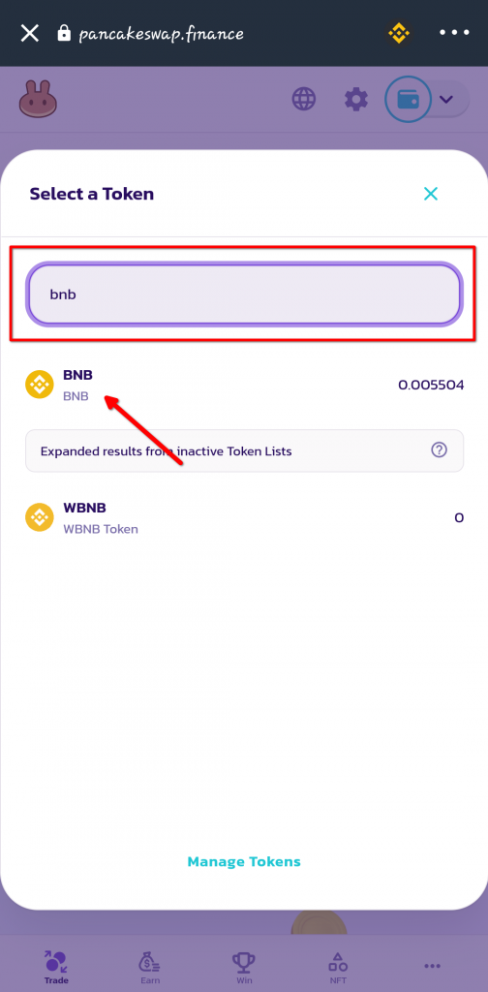Switch to the Earn tab
Image resolution: width=488 pixels, height=992 pixels.
tap(150, 968)
